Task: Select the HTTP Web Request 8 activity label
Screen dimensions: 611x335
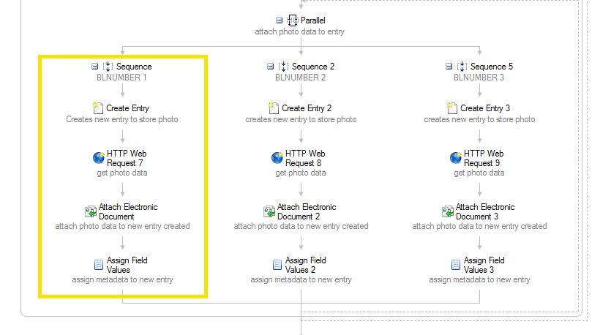Action: point(305,158)
